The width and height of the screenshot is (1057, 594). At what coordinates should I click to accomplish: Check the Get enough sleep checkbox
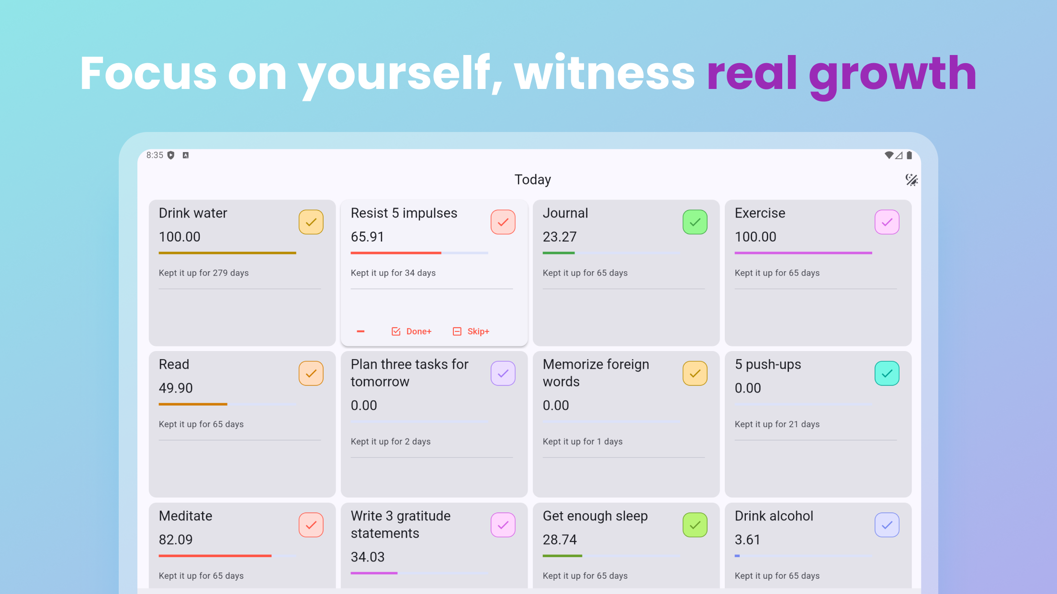coord(695,525)
